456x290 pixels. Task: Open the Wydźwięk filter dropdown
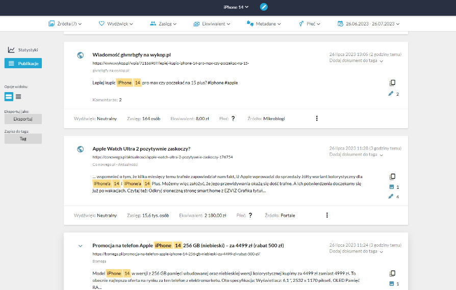click(x=116, y=24)
